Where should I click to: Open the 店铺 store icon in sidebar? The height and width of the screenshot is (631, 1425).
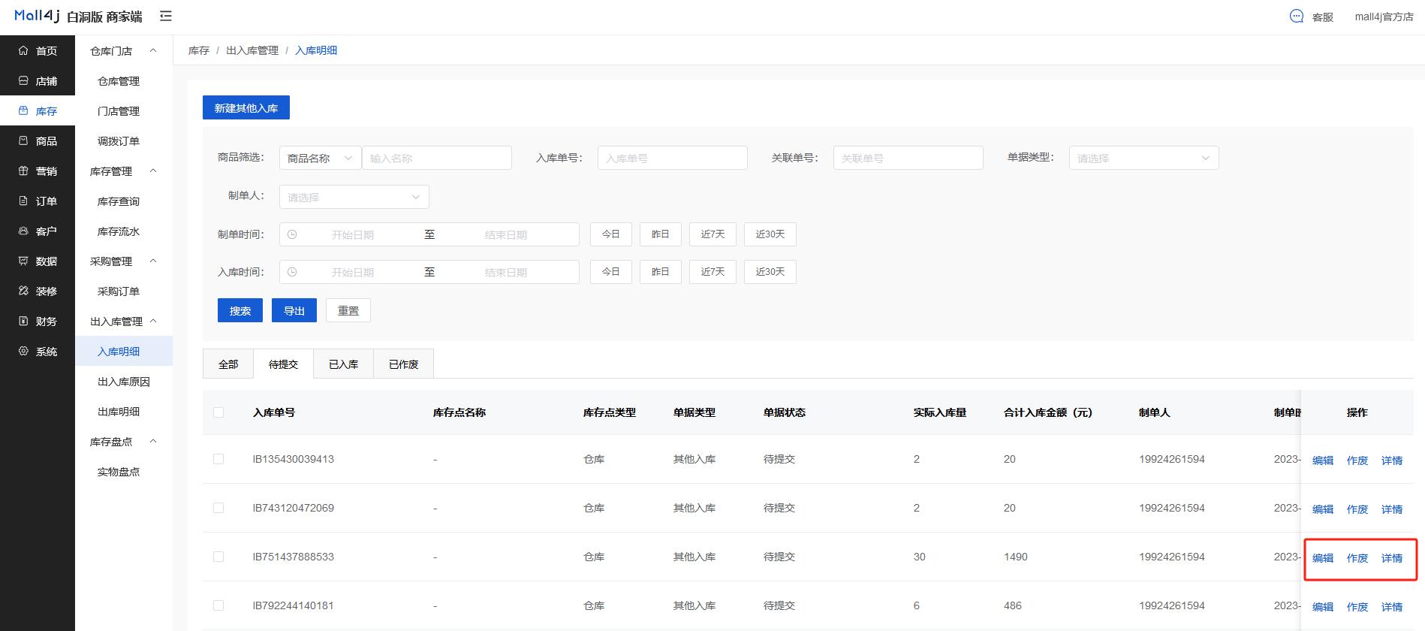click(x=23, y=80)
